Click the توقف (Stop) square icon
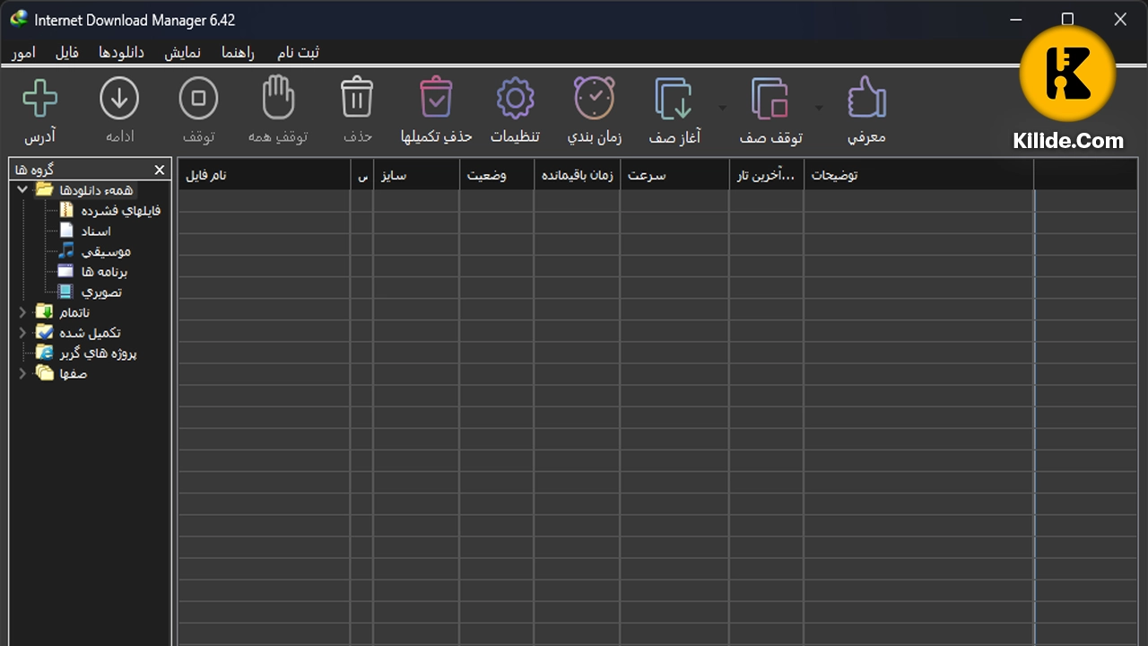Viewport: 1148px width, 646px height. 199,99
